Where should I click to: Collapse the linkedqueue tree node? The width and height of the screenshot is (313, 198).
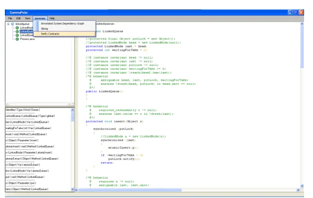8,24
